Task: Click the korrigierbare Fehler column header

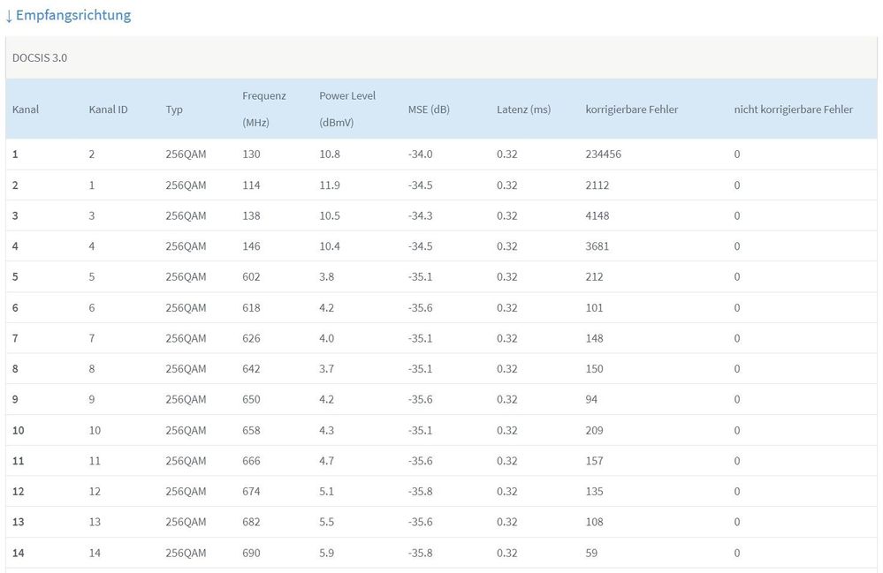Action: pyautogui.click(x=631, y=109)
